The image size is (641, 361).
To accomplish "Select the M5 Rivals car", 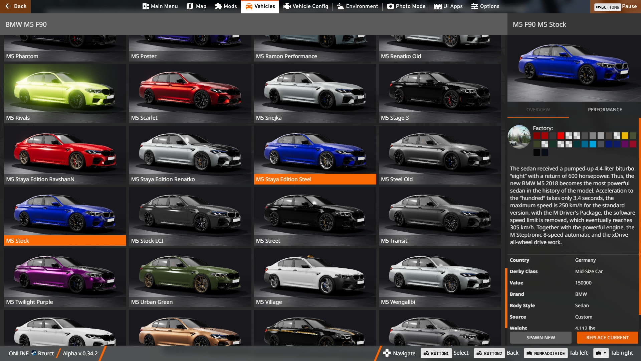I will pos(65,93).
